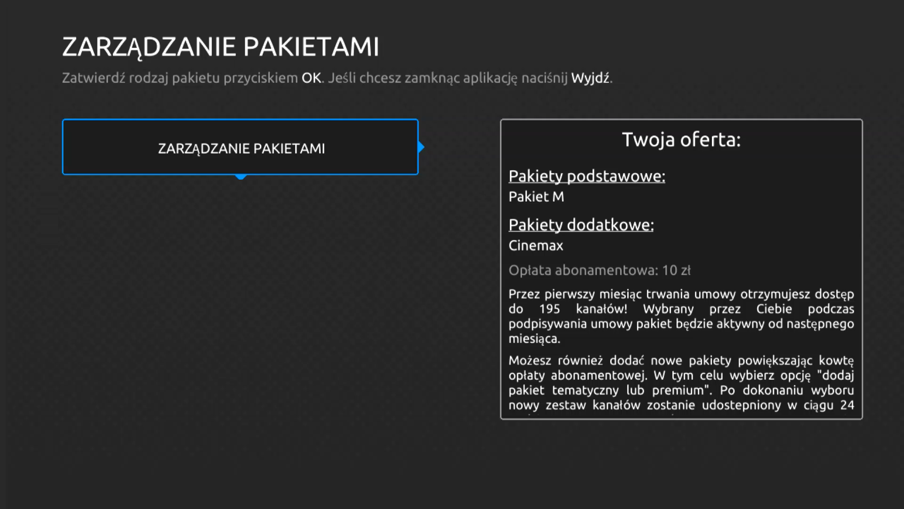
Task: Click the word Wyjdź in the instructions
Action: 590,78
